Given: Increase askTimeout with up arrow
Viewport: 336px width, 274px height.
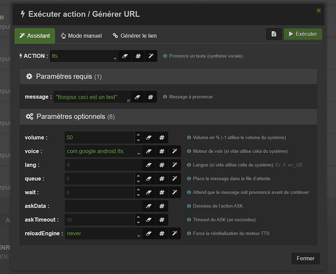Looking at the screenshot, I should pos(139,217).
